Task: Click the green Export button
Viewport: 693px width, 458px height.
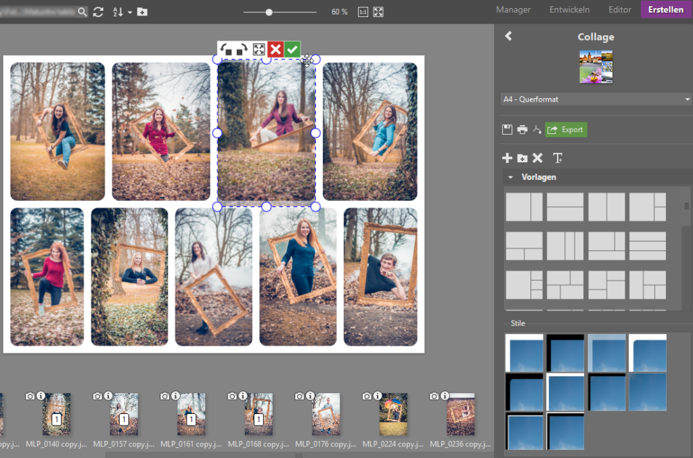Action: tap(566, 129)
